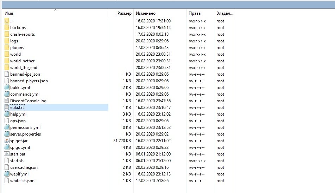The width and height of the screenshot is (335, 193).
Task: Select the whitelist.json file name
Action: (22, 181)
